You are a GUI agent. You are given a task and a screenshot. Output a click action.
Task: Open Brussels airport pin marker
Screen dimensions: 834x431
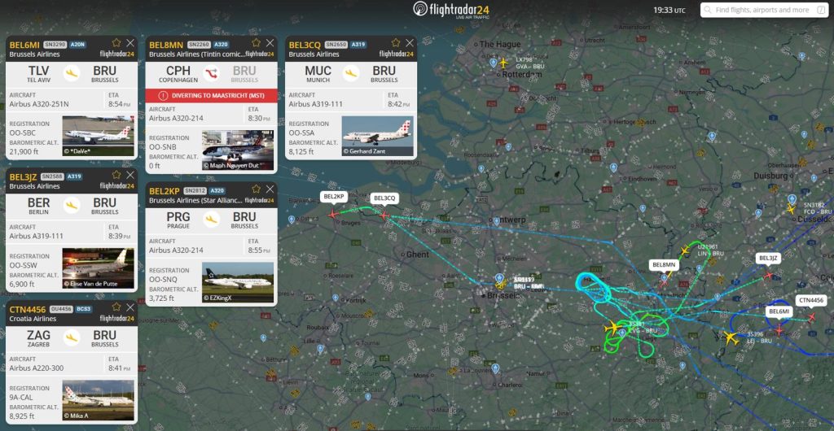499,279
